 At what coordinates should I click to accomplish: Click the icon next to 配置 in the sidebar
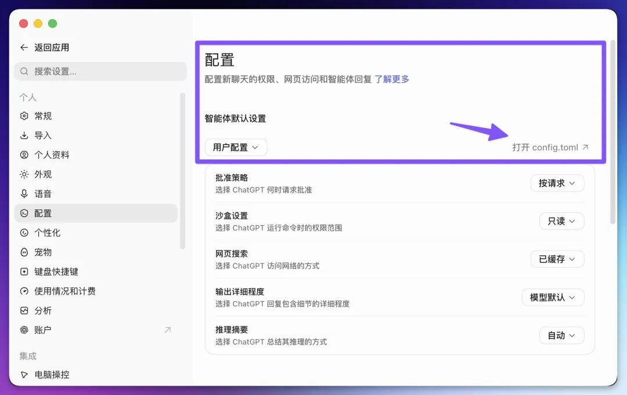click(x=24, y=213)
